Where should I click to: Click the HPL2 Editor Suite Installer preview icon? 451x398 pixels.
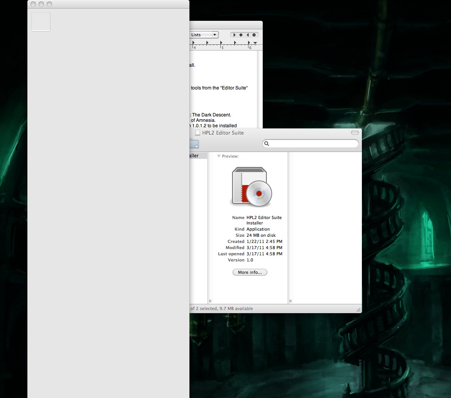pos(252,187)
